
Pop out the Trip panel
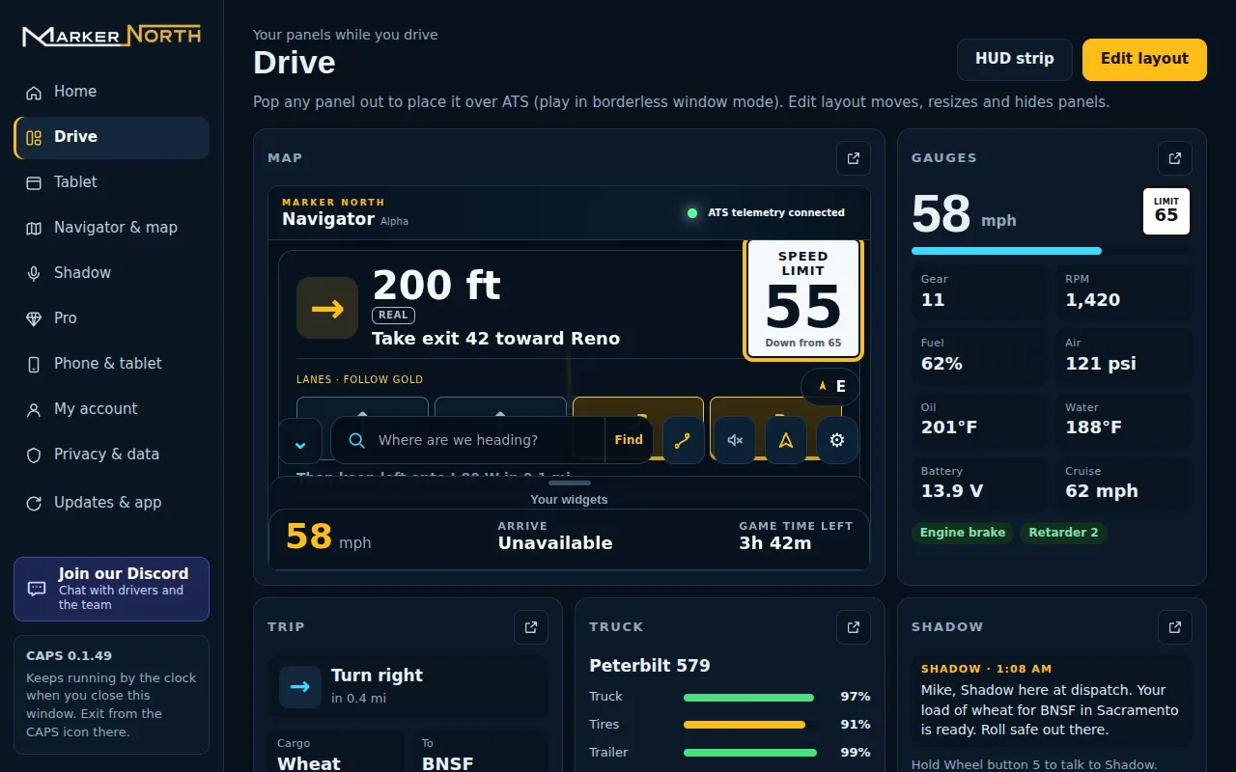[x=531, y=627]
